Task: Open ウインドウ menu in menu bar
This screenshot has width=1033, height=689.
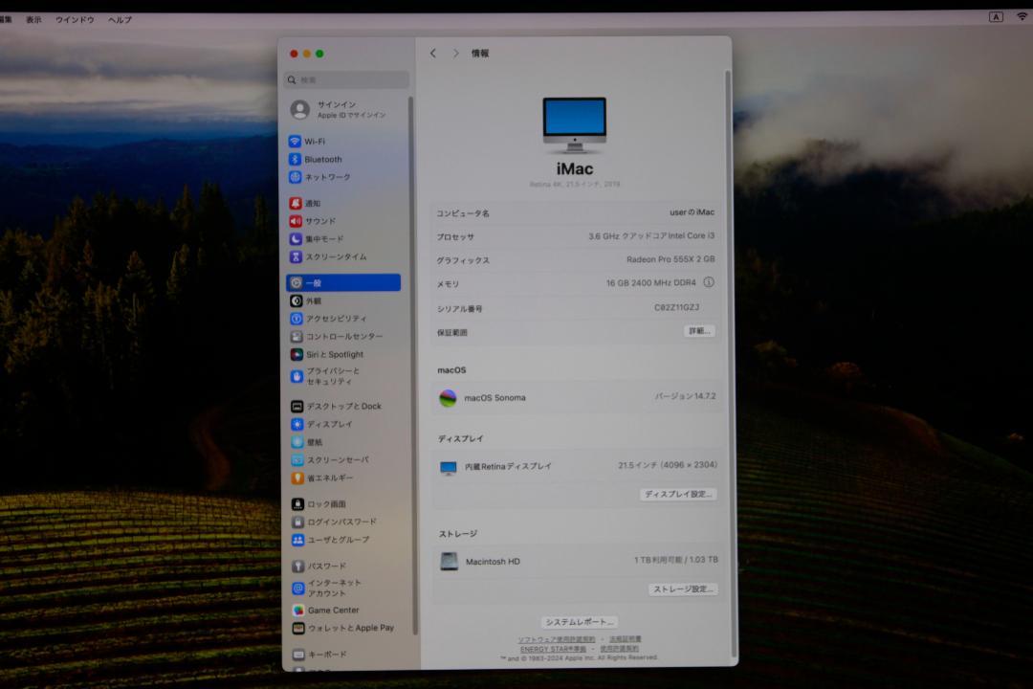Action: [x=75, y=20]
